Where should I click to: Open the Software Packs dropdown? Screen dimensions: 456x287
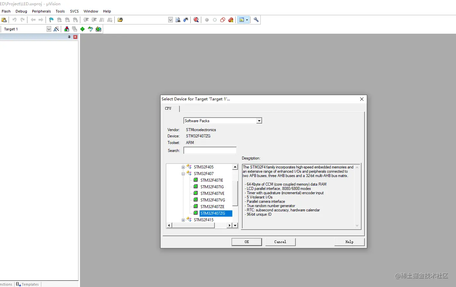pos(259,121)
